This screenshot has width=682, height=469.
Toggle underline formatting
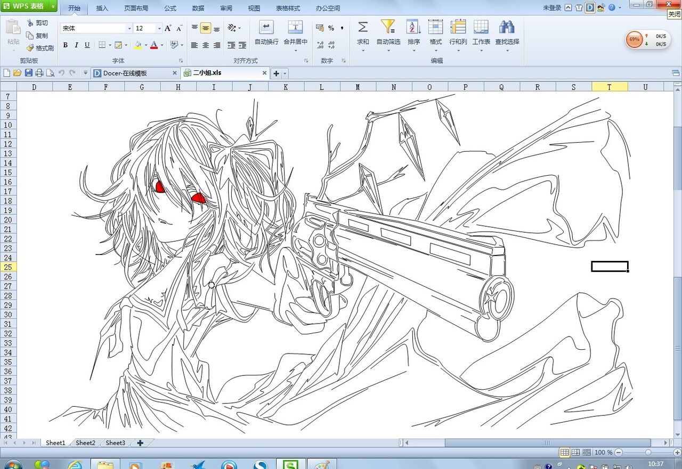point(87,45)
